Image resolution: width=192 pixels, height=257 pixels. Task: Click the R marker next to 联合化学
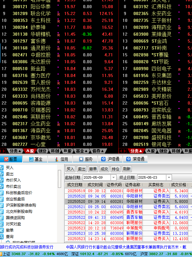pos(59,14)
